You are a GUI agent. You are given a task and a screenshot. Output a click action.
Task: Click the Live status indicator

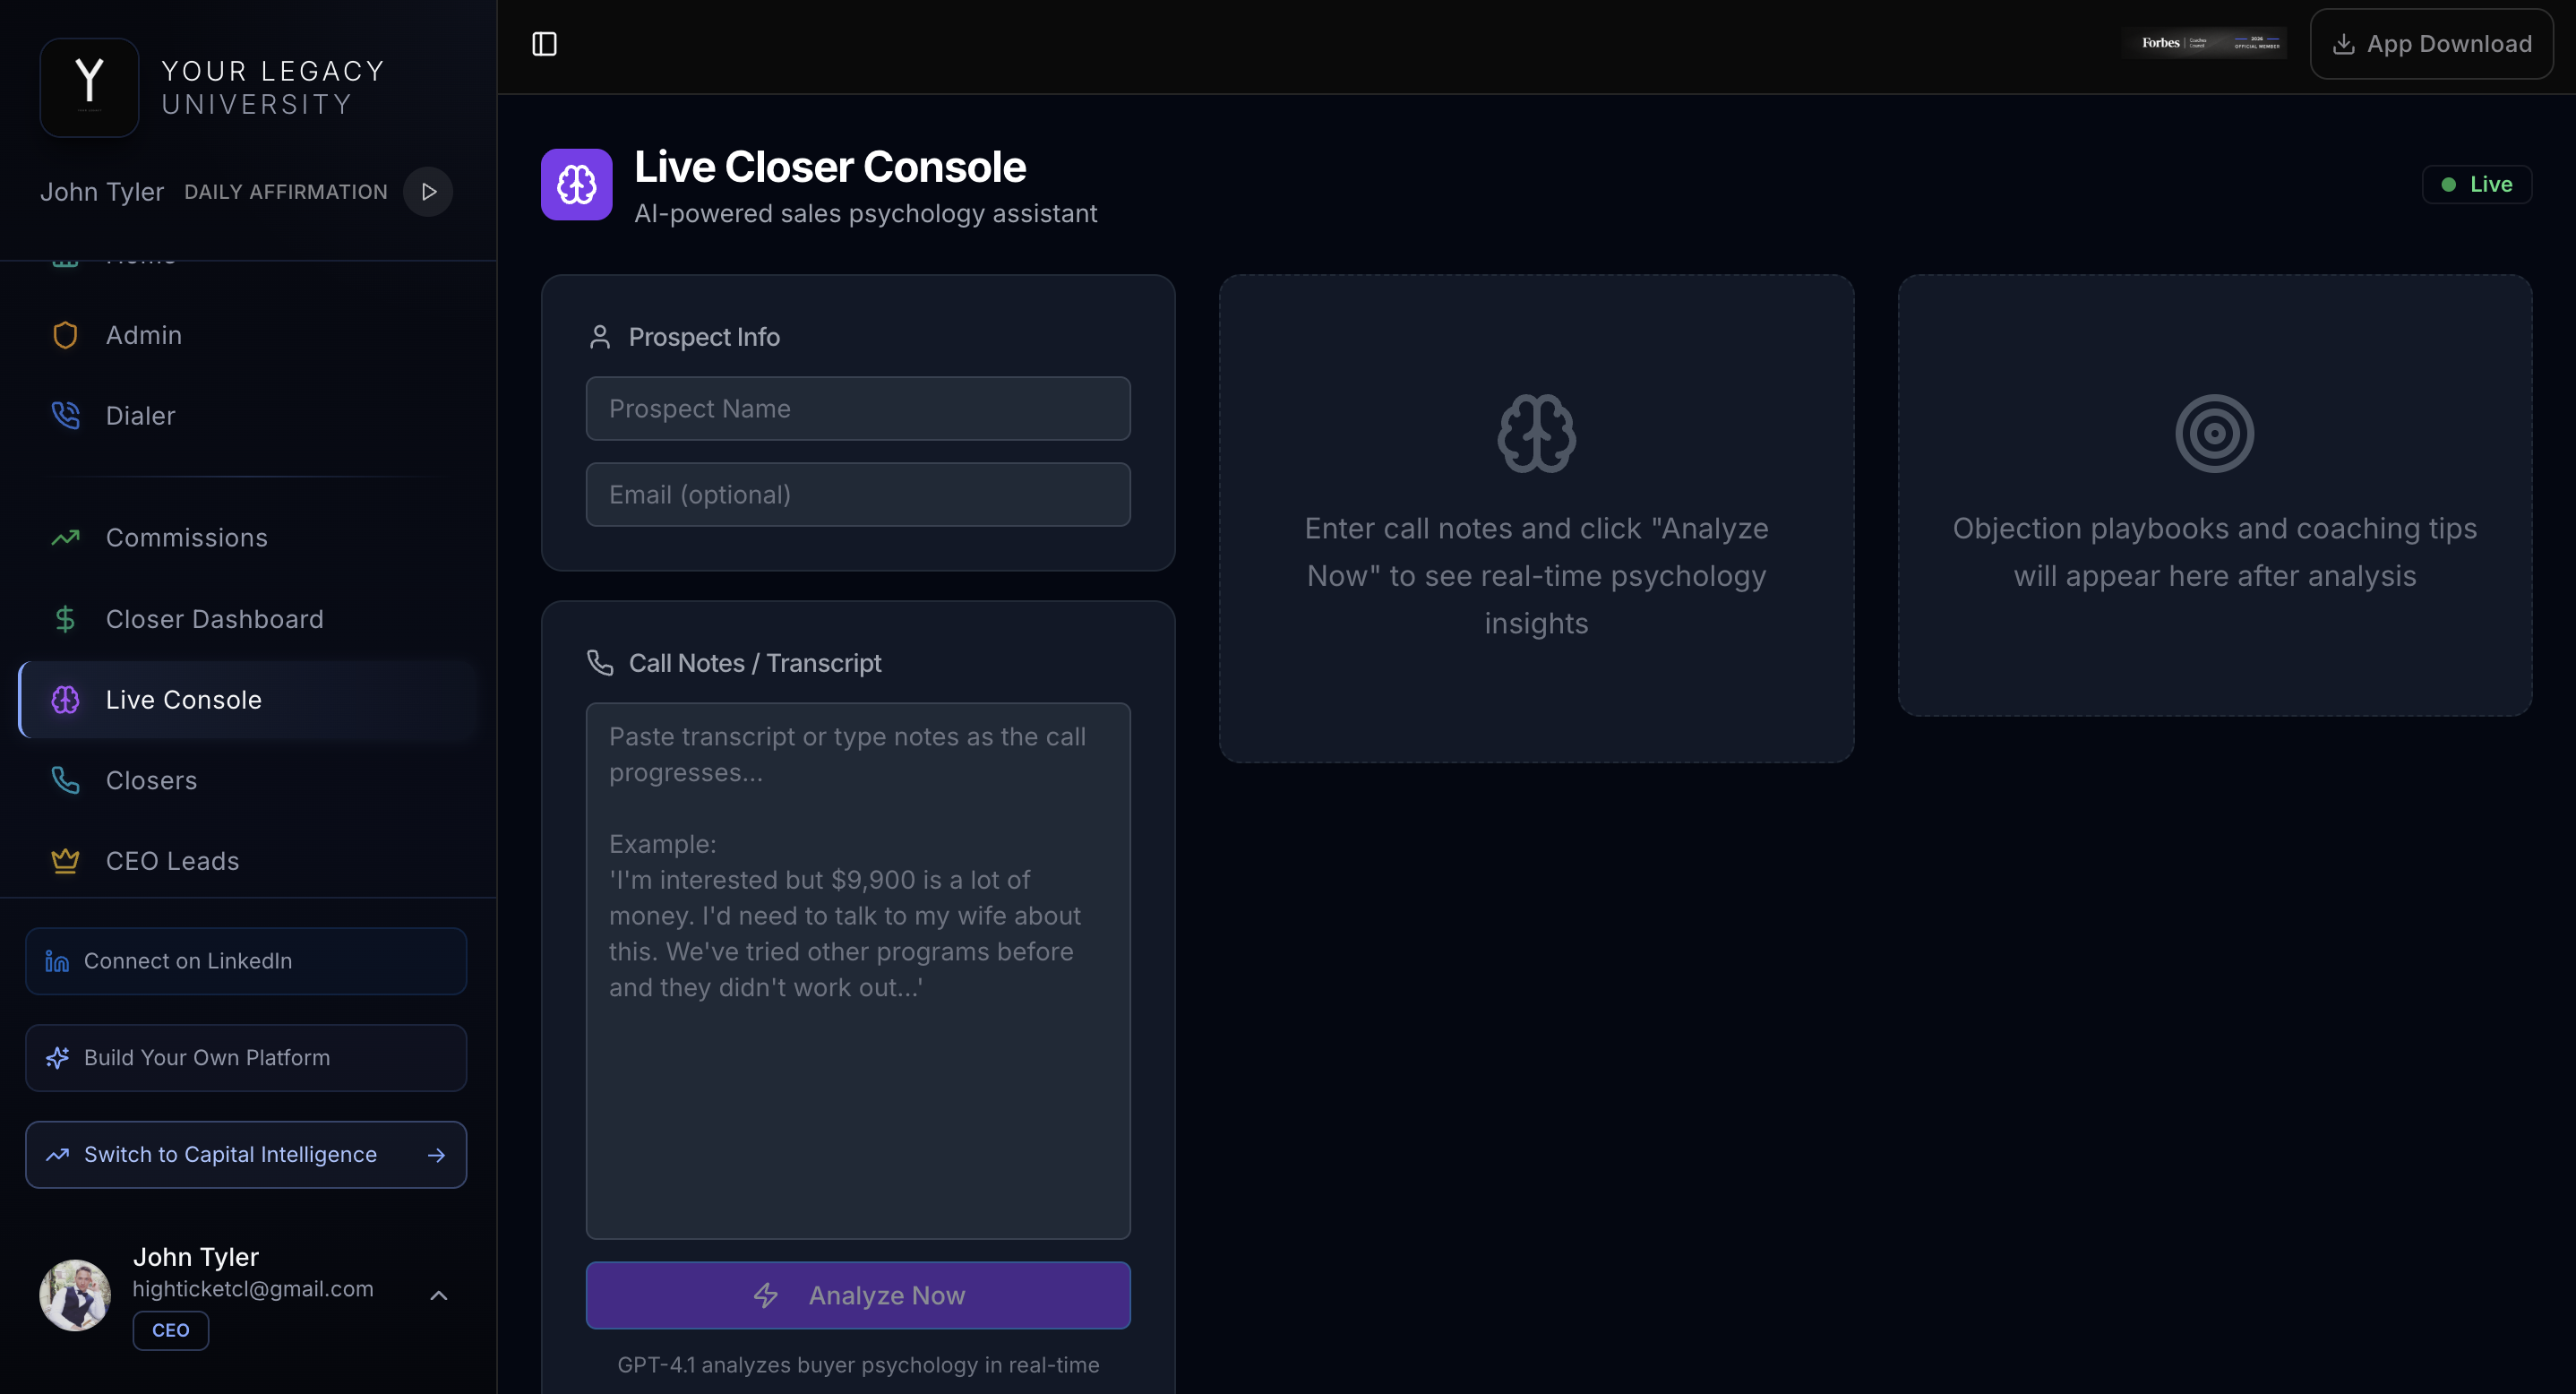(x=2476, y=185)
